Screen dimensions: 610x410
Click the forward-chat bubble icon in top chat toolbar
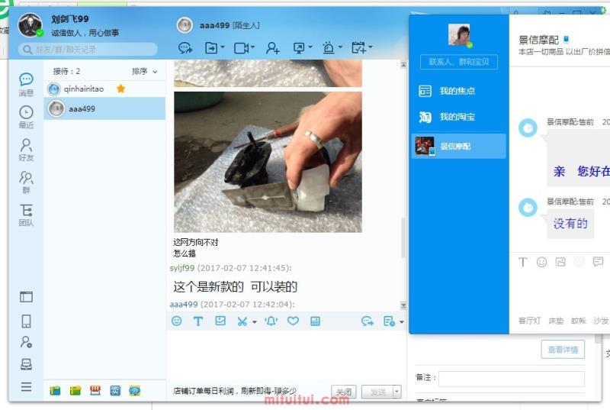[x=185, y=48]
